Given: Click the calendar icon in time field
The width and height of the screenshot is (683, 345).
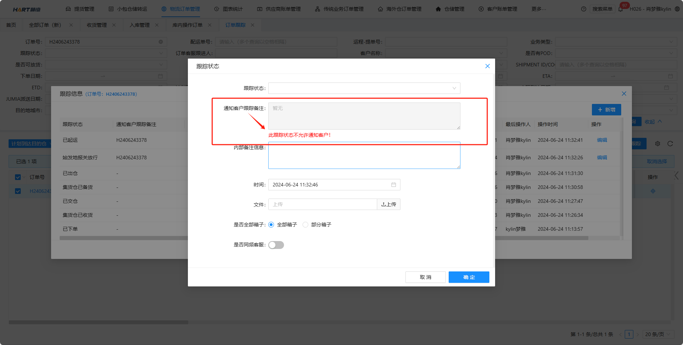Looking at the screenshot, I should point(393,185).
